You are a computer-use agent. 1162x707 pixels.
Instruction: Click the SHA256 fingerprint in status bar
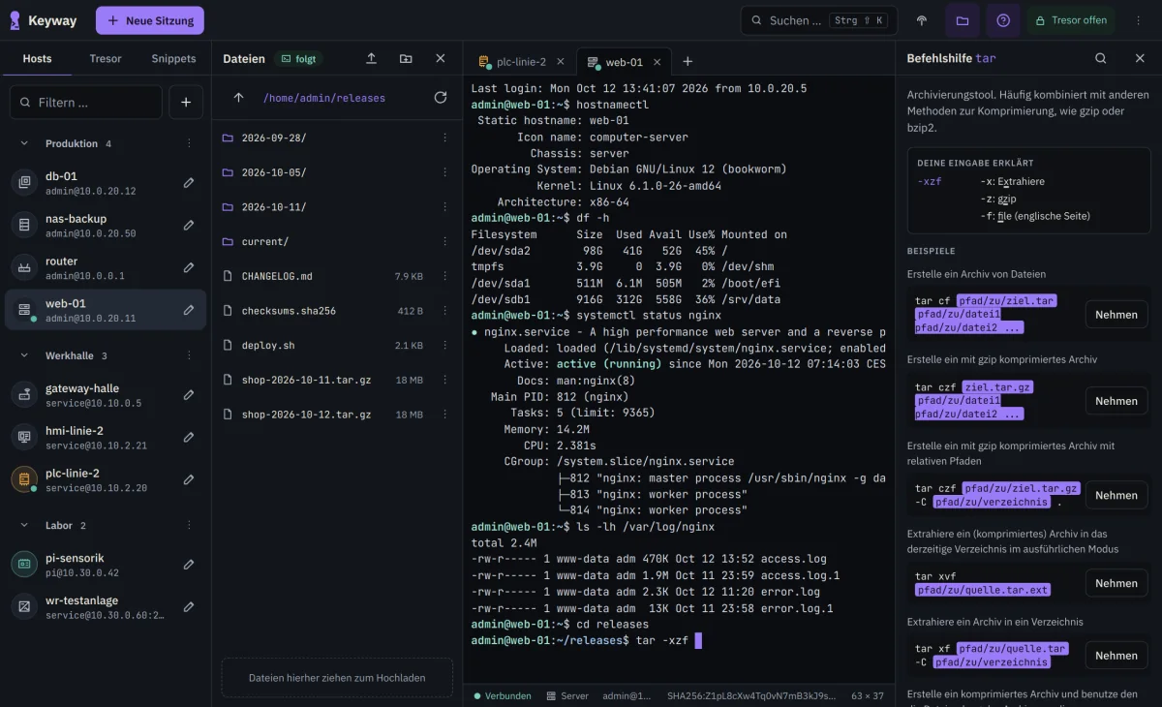click(750, 695)
